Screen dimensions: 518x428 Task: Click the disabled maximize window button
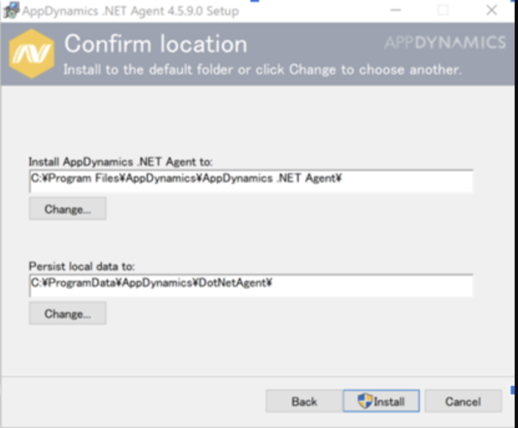(443, 11)
